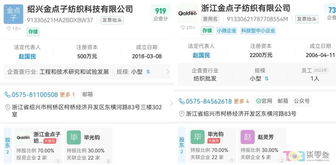Select founding date 2006-04-11
The height and width of the screenshot is (165, 336).
coord(320,55)
